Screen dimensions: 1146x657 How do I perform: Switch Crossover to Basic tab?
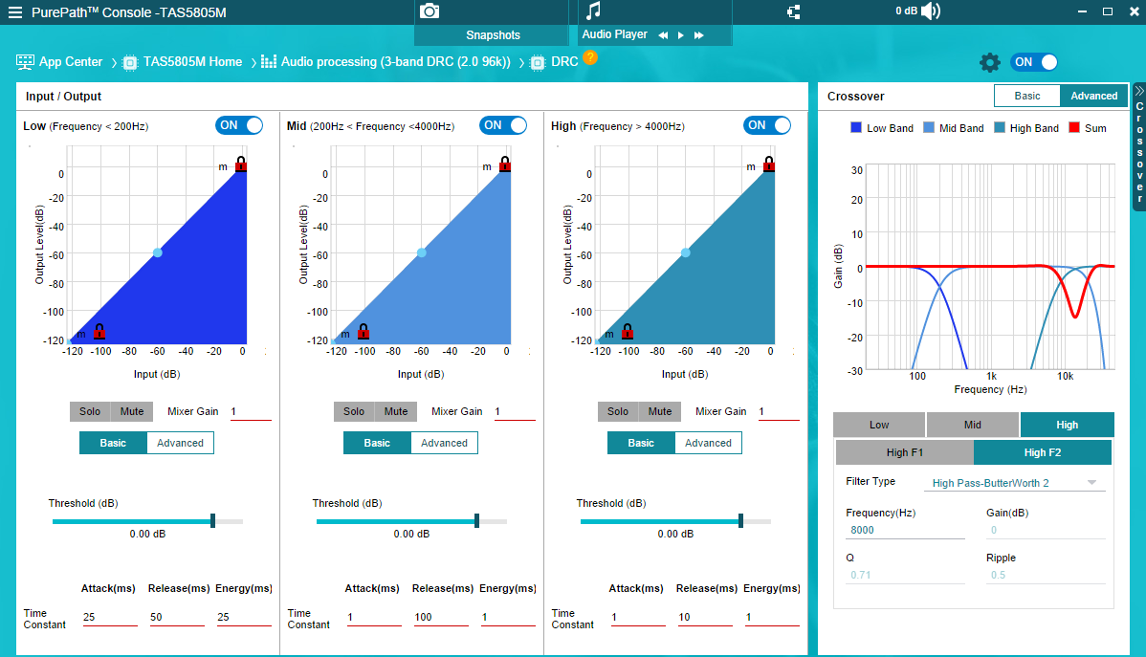point(1026,96)
